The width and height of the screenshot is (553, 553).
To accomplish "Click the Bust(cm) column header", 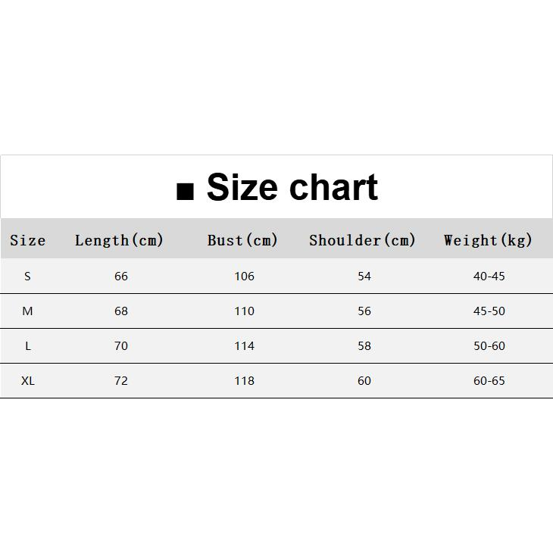I will (x=243, y=241).
